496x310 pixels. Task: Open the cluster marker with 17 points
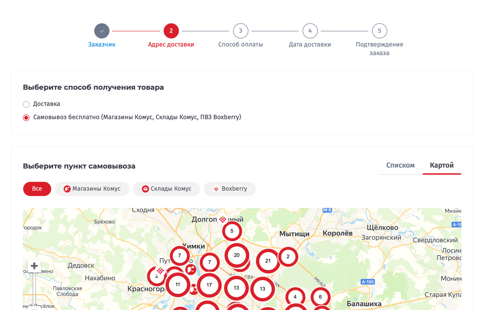(x=209, y=285)
